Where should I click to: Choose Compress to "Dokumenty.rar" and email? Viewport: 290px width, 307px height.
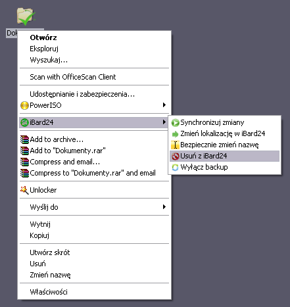pos(94,173)
